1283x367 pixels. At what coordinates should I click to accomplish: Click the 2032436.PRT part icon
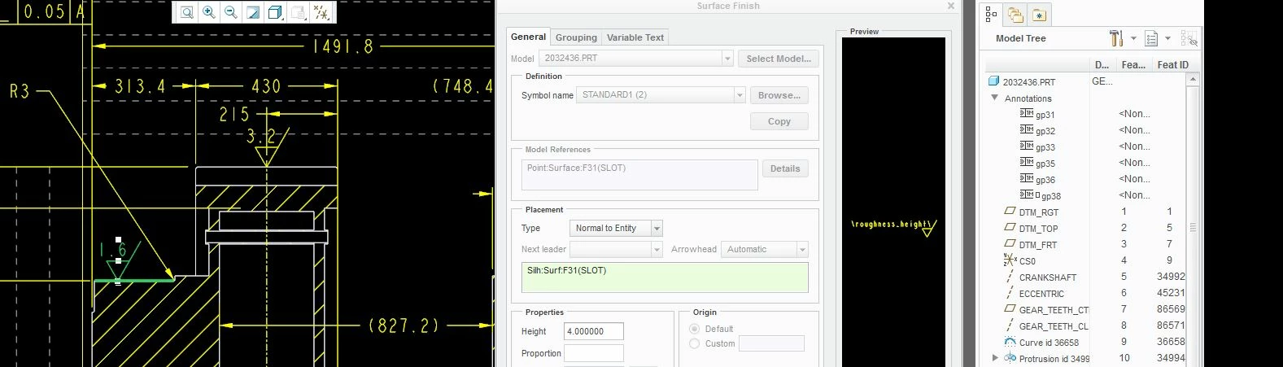pos(993,81)
